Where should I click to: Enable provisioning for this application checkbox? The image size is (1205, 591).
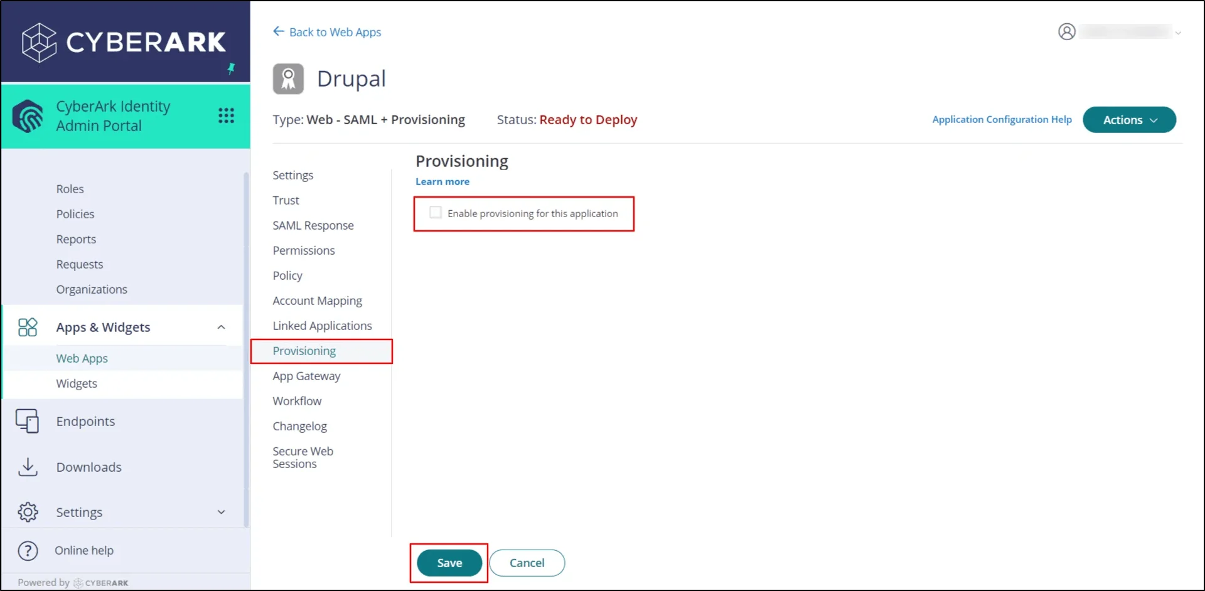coord(436,213)
